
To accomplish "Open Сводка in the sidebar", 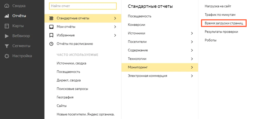I will pos(19,6).
